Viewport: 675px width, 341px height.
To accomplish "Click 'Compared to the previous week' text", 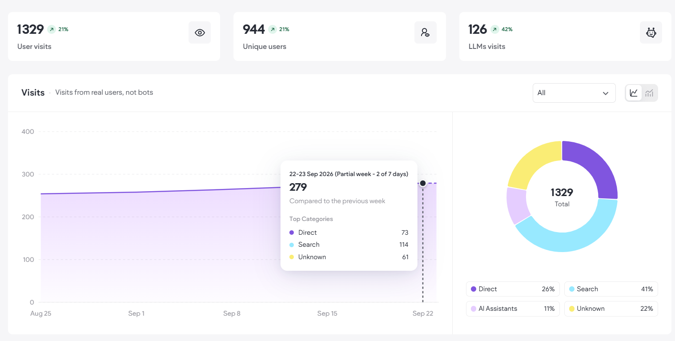I will coord(337,201).
